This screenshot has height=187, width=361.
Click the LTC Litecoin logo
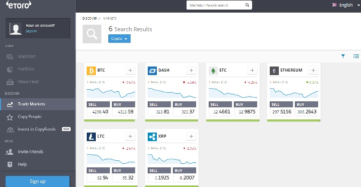pyautogui.click(x=91, y=137)
